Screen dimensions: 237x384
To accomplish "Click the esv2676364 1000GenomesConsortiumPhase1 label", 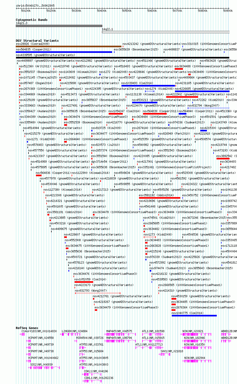I will tap(203, 307).
